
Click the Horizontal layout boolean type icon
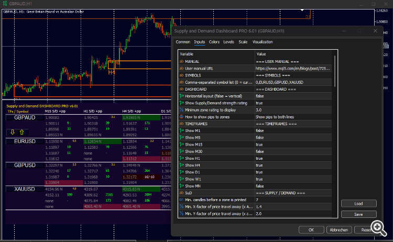181,96
